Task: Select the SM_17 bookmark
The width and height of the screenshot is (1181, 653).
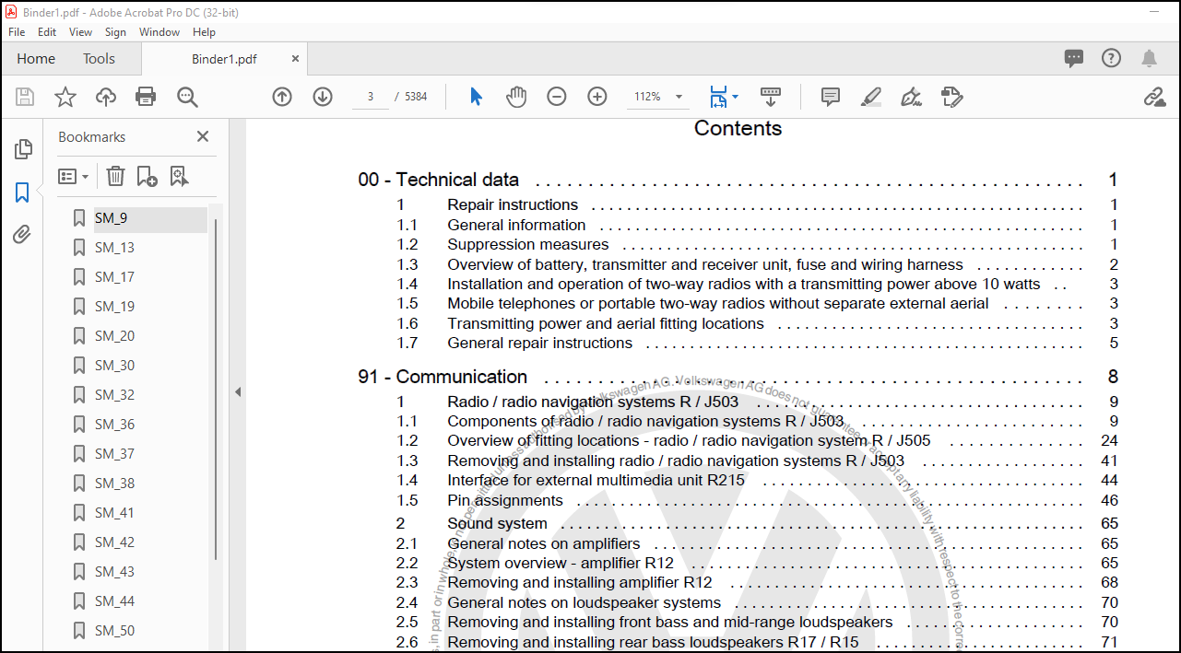Action: coord(114,277)
